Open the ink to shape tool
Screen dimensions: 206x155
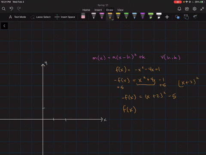[177, 17]
